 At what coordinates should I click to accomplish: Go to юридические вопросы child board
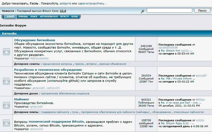pyautogui.click(x=57, y=64)
